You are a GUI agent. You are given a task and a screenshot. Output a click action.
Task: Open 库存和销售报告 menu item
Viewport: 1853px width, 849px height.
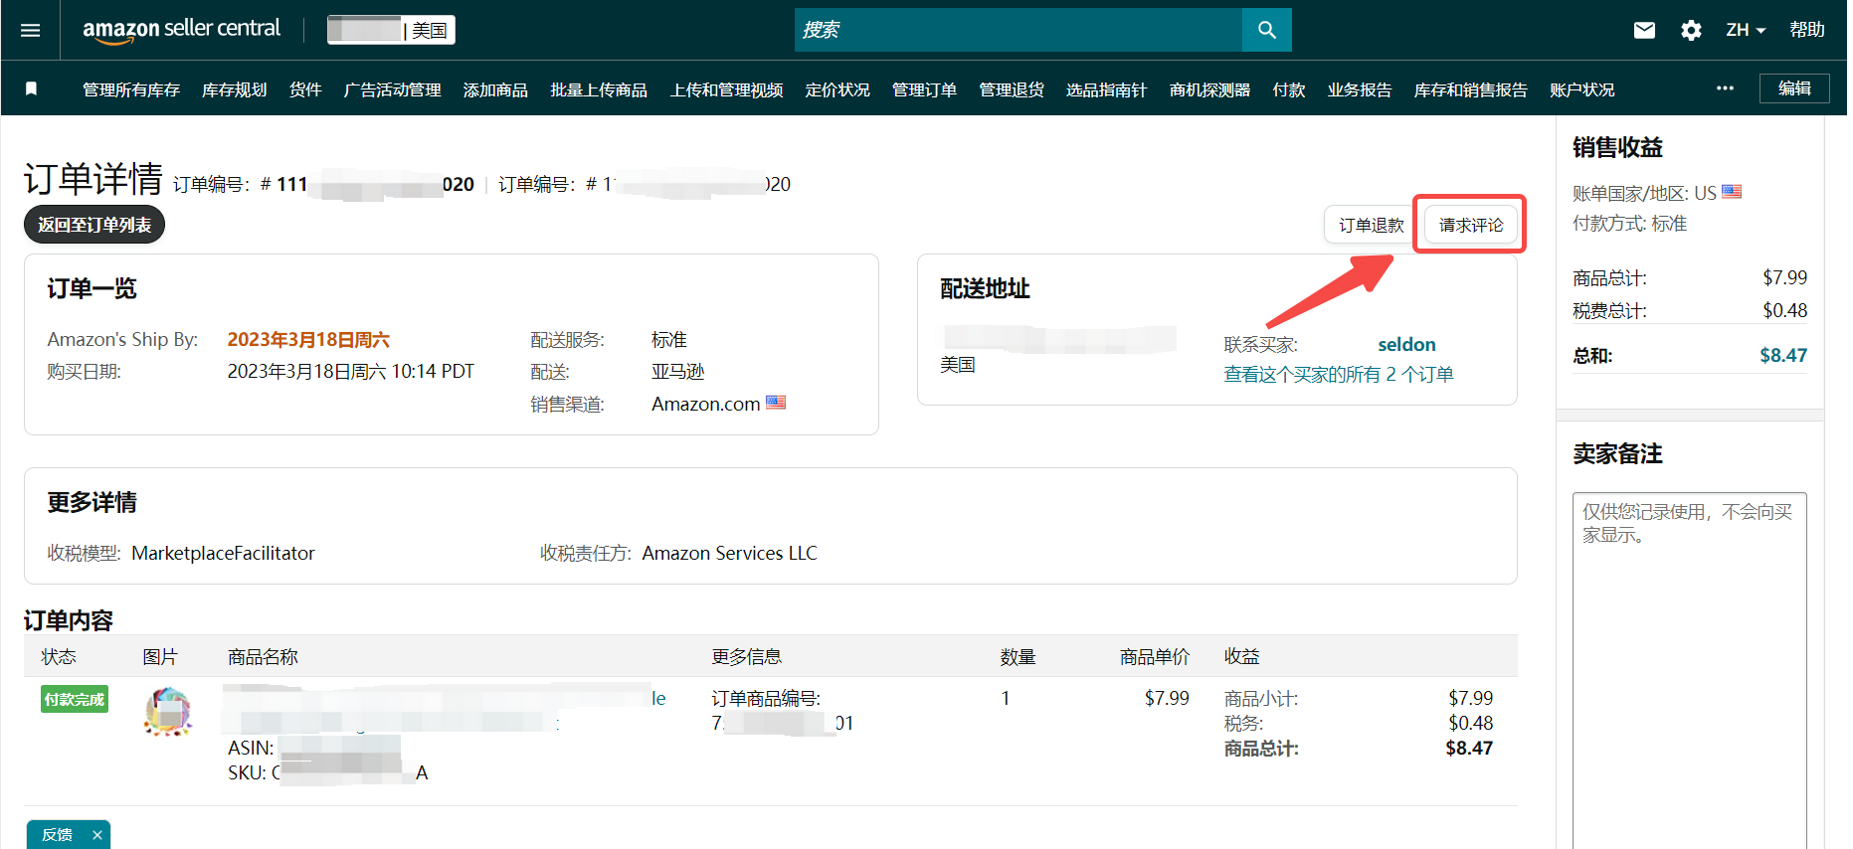1471,89
